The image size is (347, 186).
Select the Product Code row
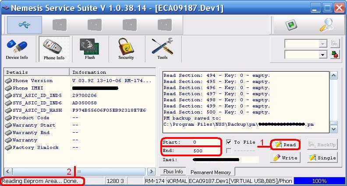(80, 118)
